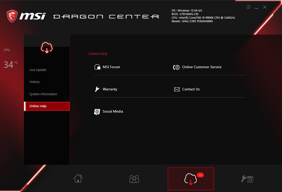Viewport: 282px width, 192px height.
Task: Click the info icon in title bar
Action: tap(248, 7)
